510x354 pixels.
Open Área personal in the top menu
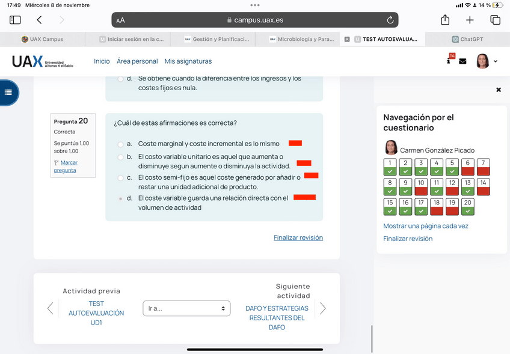137,61
